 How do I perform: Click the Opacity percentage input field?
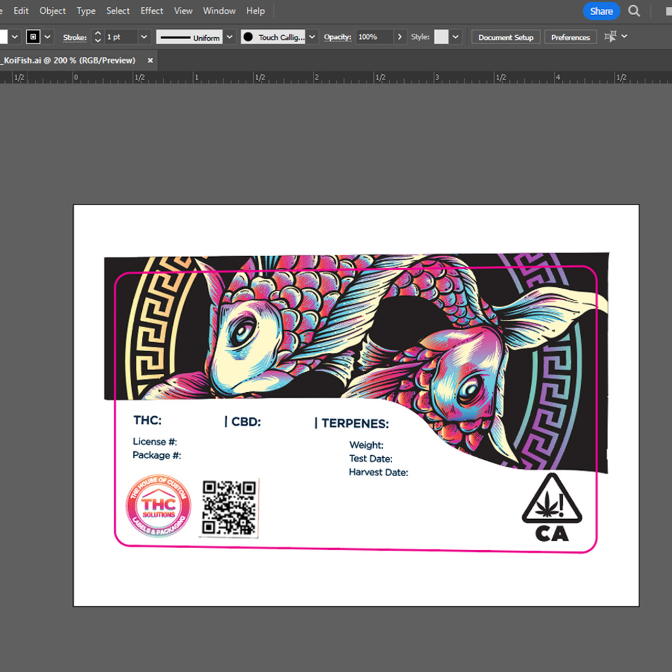pyautogui.click(x=374, y=37)
